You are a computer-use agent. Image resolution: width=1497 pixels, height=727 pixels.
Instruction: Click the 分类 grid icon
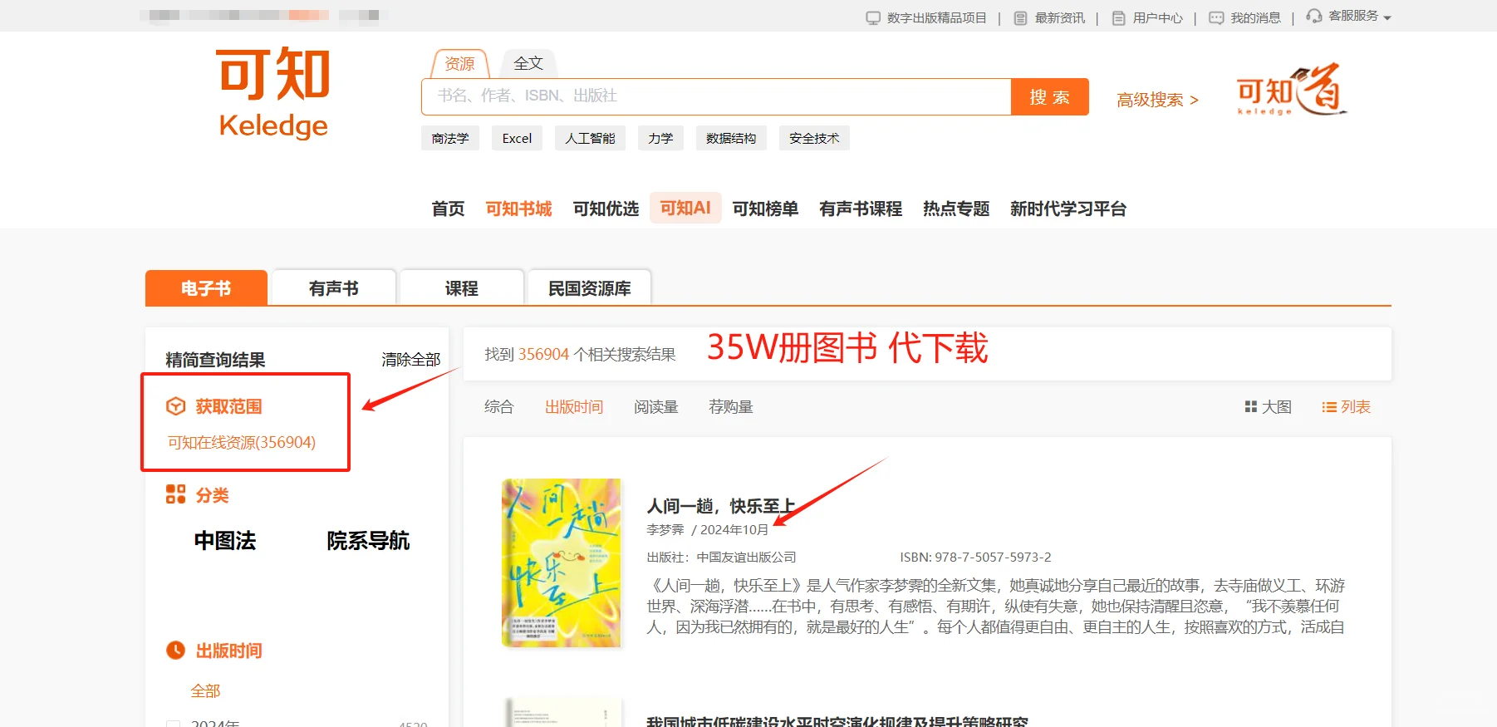176,494
